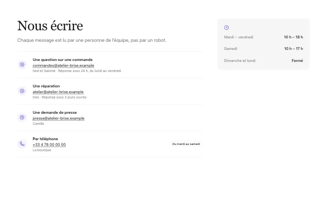The image size is (327, 204).
Task: Click the at-sign icon beside Une réparation
Action: click(22, 91)
